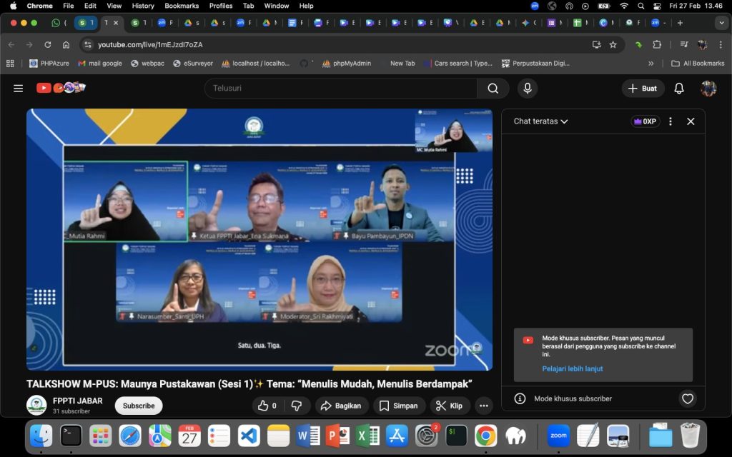732x457 pixels.
Task: Expand the bookmarks overflow chevron
Action: coord(651,64)
